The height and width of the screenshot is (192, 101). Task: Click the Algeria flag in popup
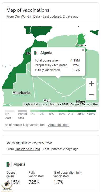click(x=36, y=53)
